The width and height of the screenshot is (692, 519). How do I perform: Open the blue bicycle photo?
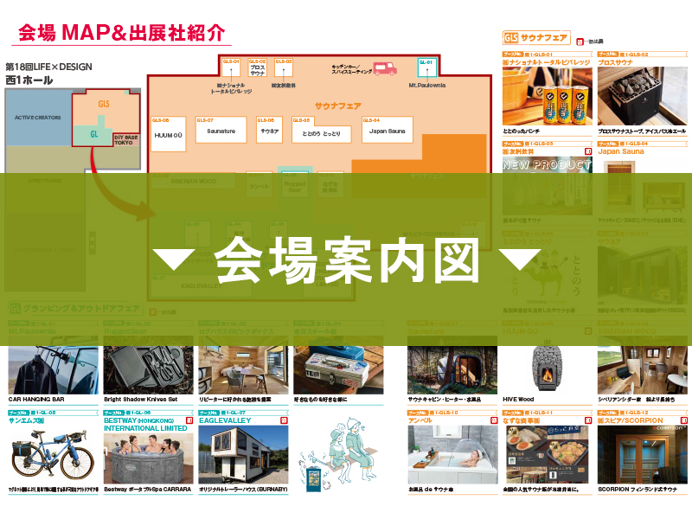54,455
